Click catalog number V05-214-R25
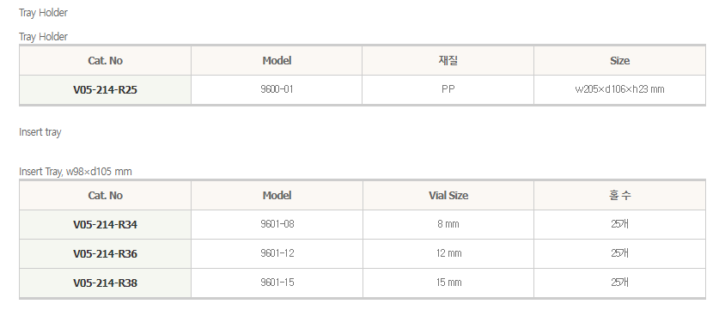 pos(105,90)
